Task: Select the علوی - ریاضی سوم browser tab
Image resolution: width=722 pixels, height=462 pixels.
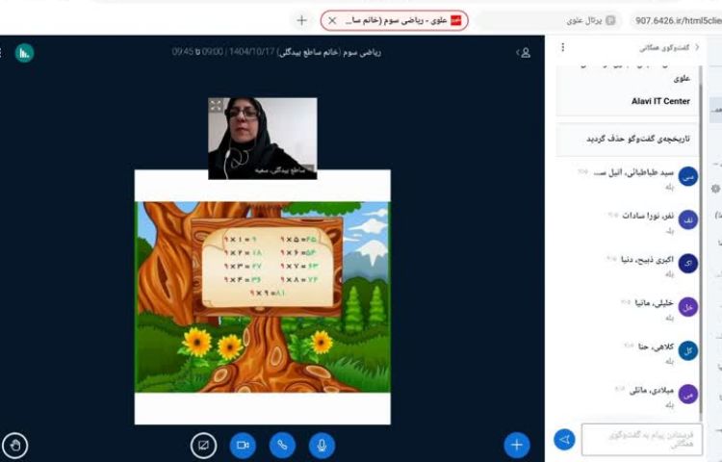Action: [x=394, y=21]
